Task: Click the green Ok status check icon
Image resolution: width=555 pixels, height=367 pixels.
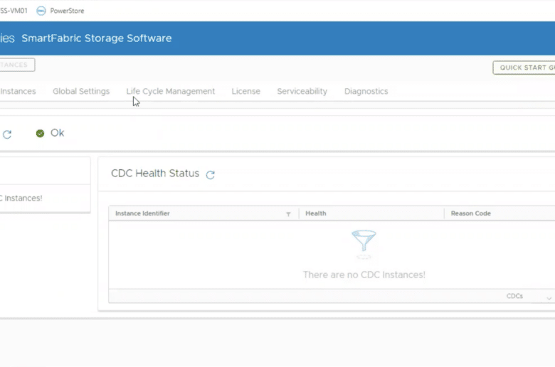Action: (40, 134)
